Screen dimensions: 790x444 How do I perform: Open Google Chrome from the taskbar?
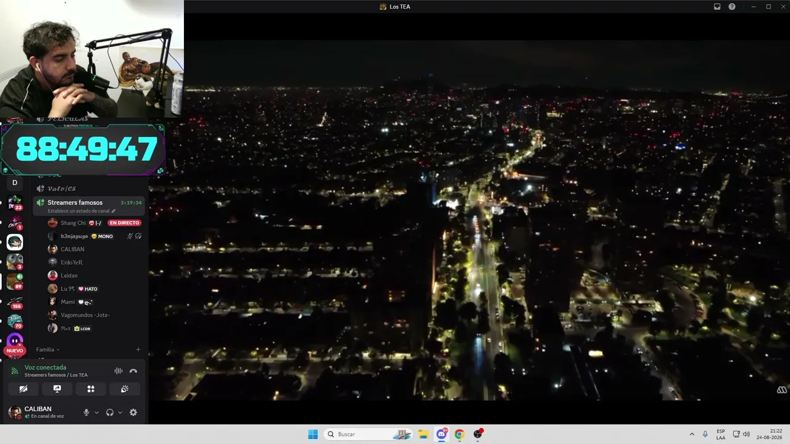459,434
